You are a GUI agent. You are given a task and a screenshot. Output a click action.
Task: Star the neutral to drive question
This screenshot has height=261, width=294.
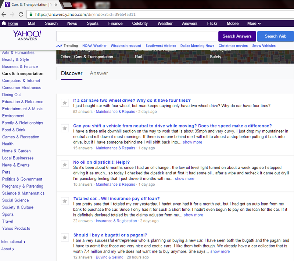pos(65,128)
